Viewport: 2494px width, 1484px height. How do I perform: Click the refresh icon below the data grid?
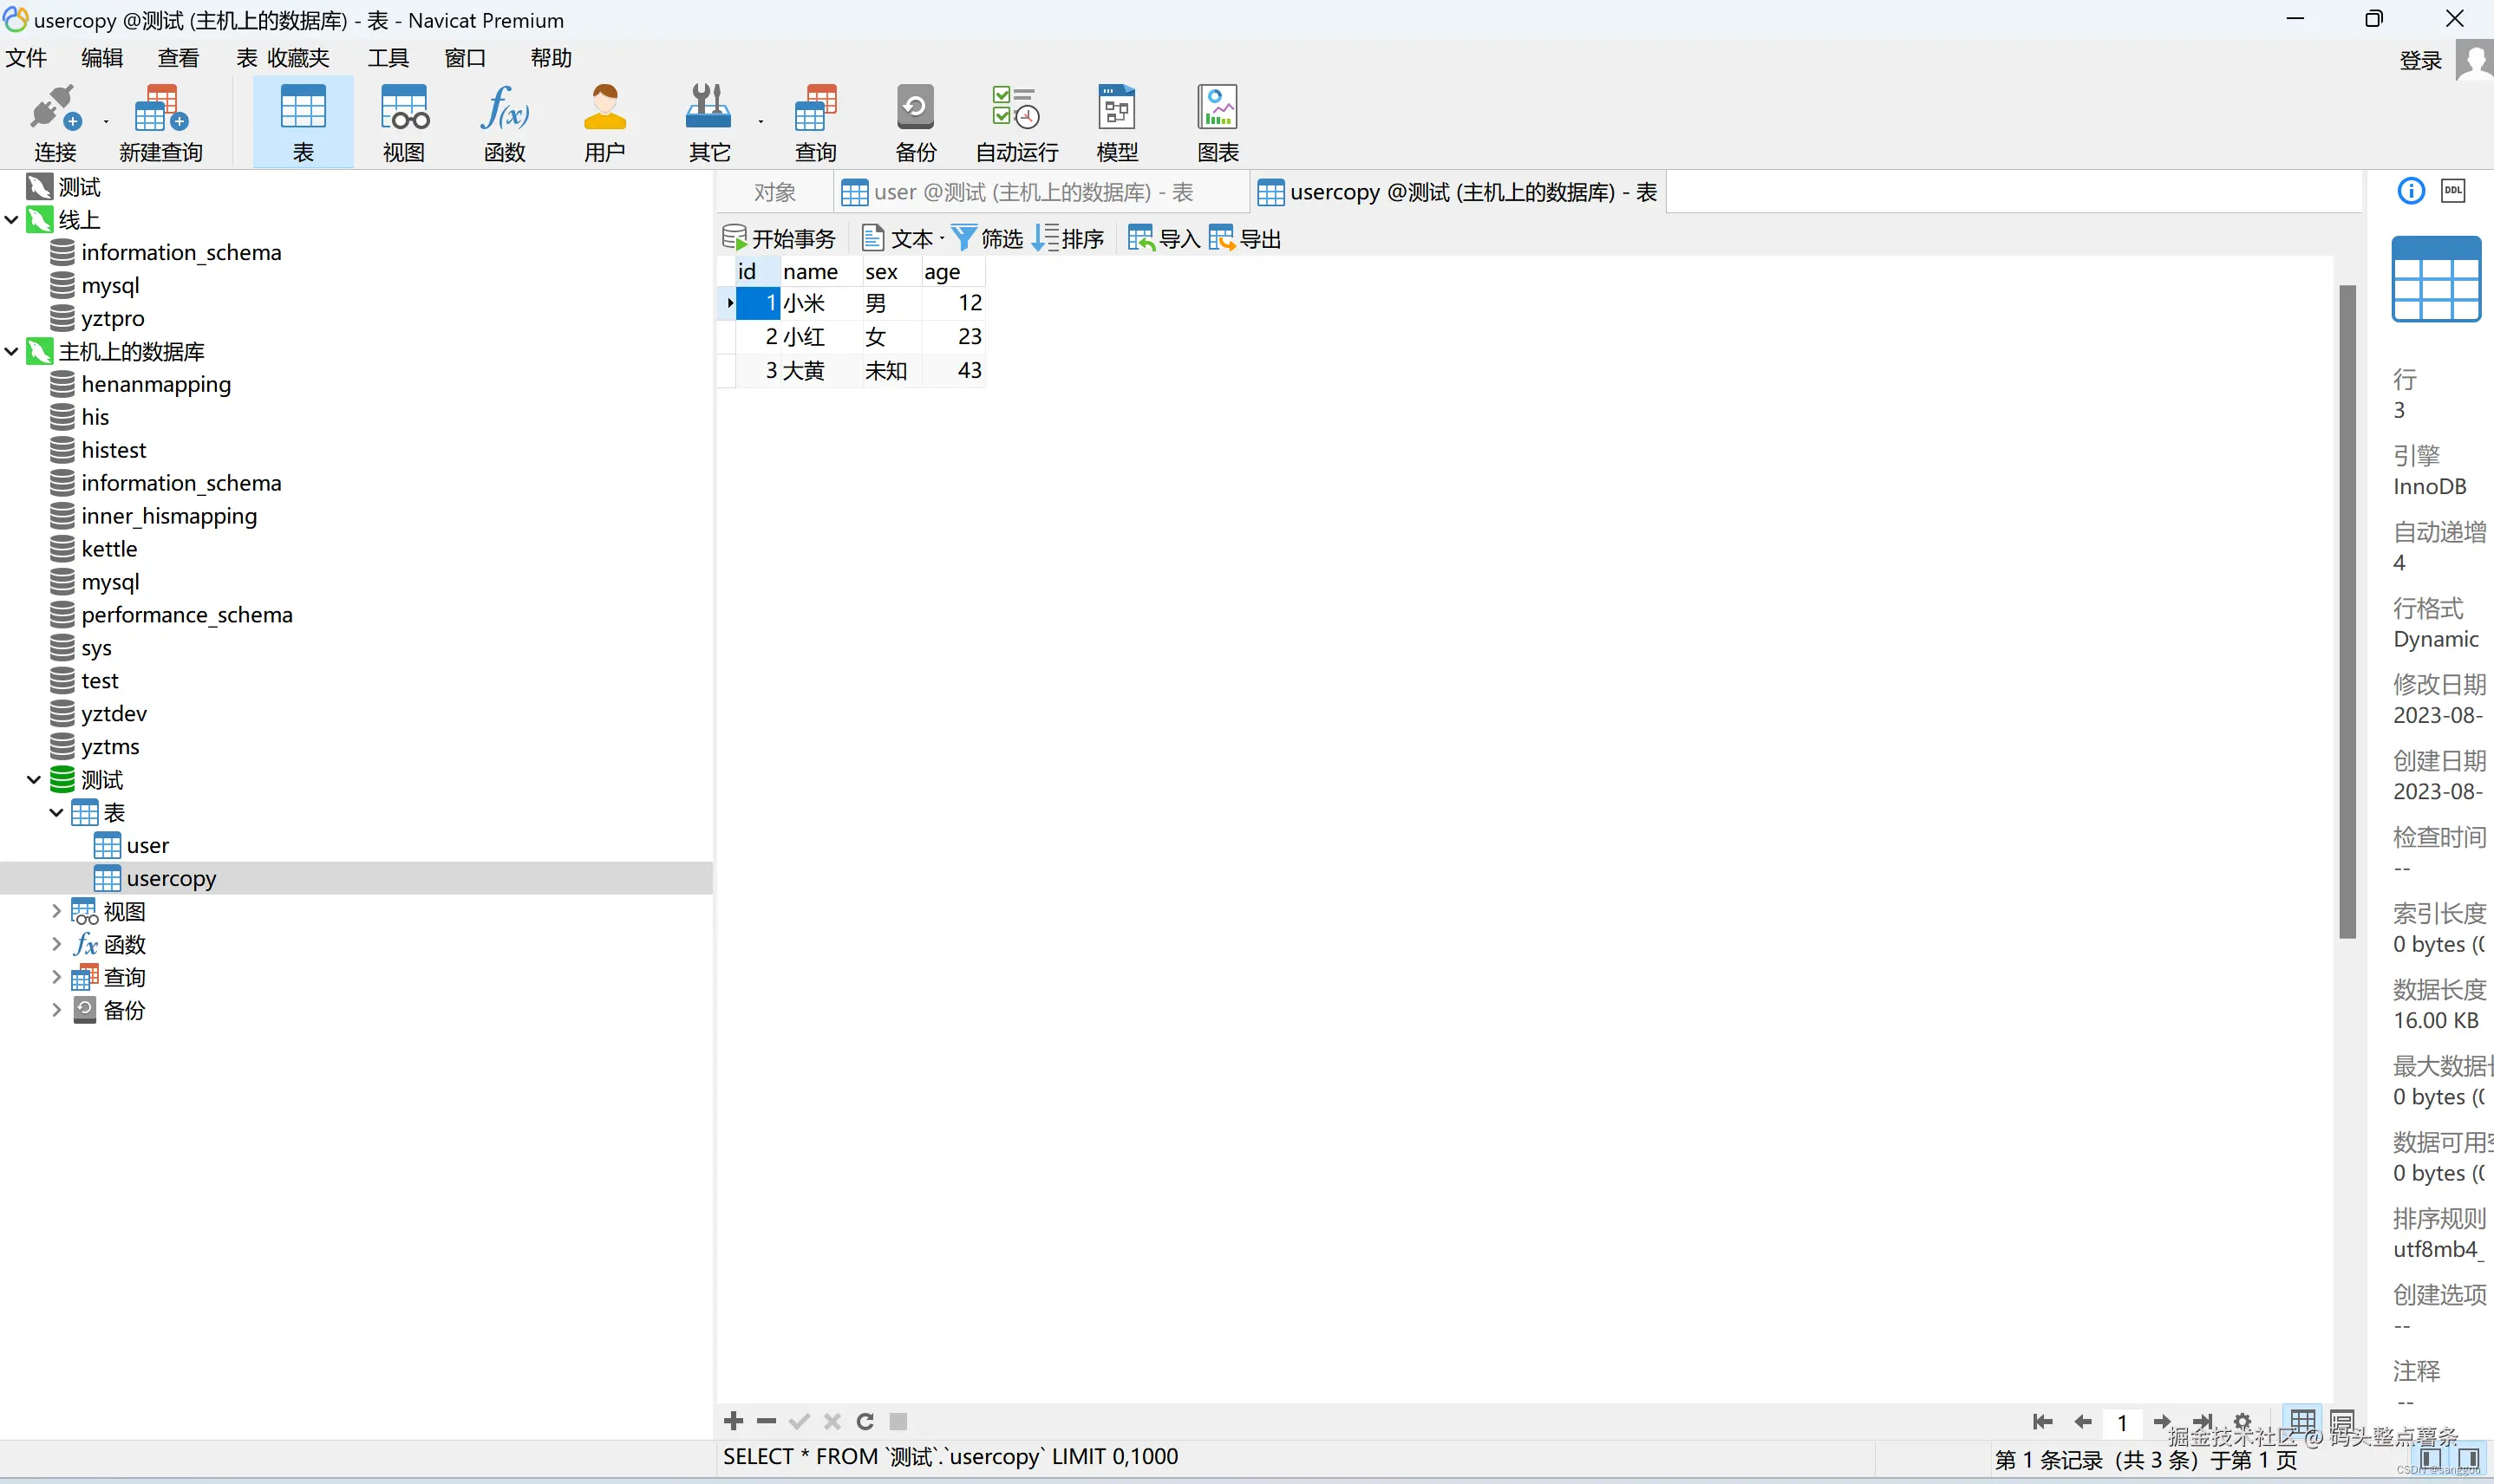coord(865,1421)
